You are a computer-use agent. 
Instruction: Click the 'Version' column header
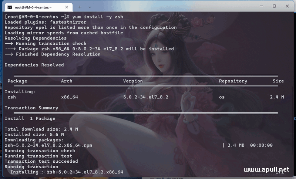[x=133, y=81]
